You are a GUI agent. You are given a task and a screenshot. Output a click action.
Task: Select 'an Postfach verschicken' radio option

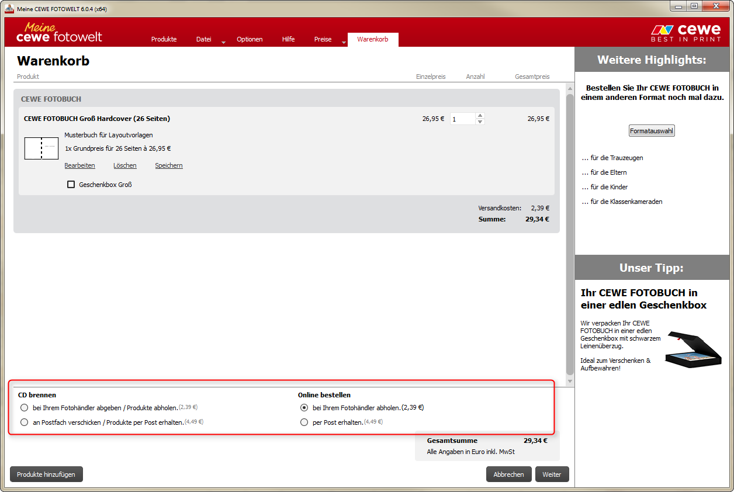[x=24, y=422]
